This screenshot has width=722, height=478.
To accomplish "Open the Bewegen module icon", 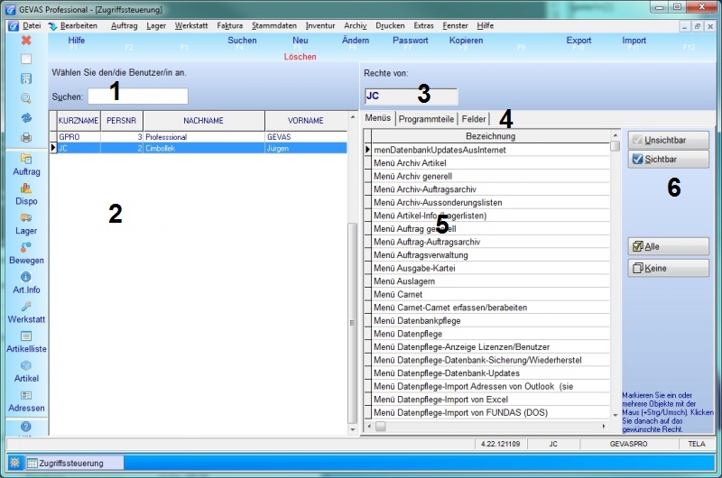I will (26, 253).
